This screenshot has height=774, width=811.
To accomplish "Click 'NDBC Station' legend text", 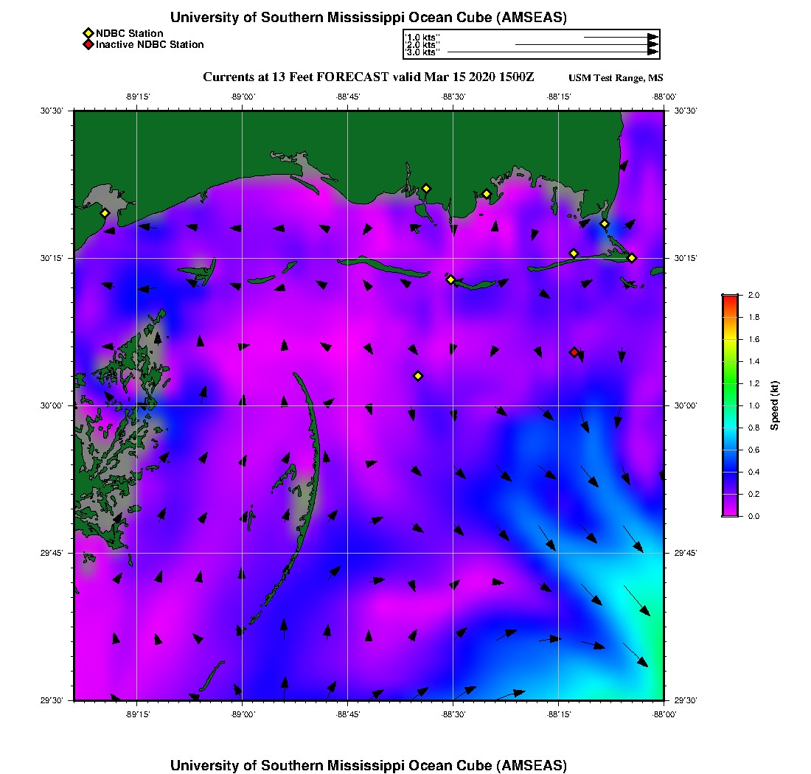I will 130,33.
